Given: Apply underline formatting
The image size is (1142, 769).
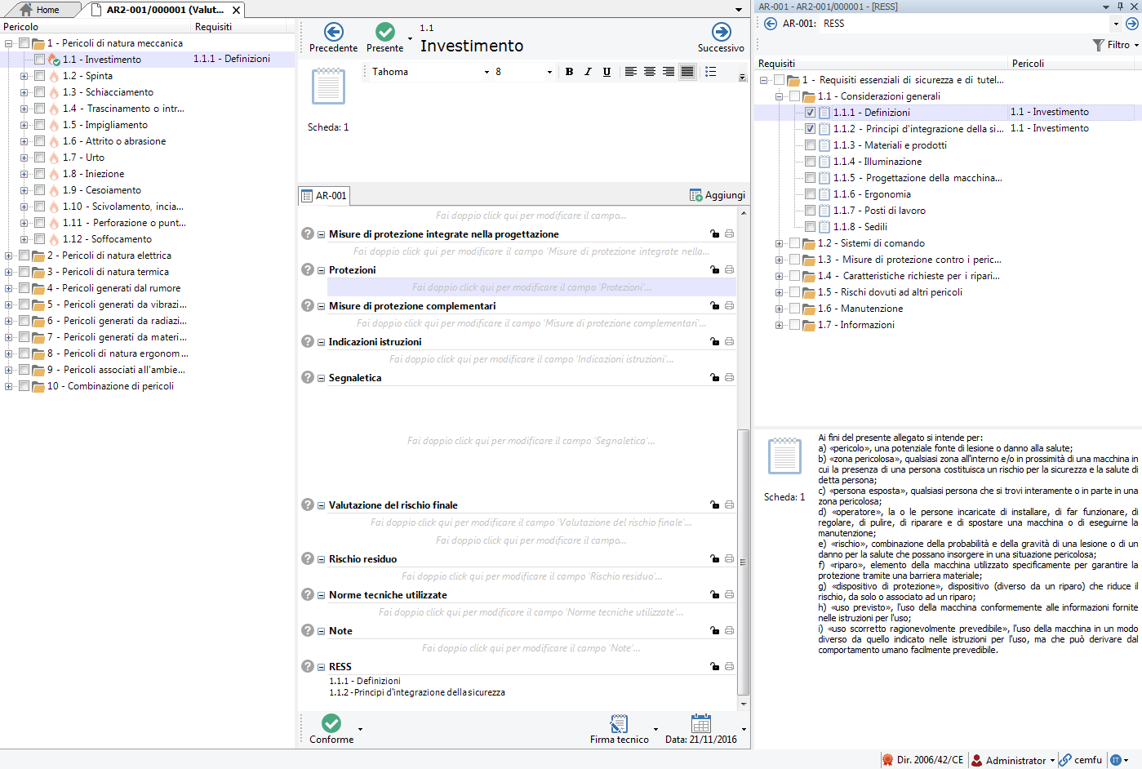Looking at the screenshot, I should 607,72.
